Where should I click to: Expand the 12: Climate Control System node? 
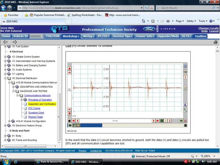pyautogui.click(x=5, y=57)
